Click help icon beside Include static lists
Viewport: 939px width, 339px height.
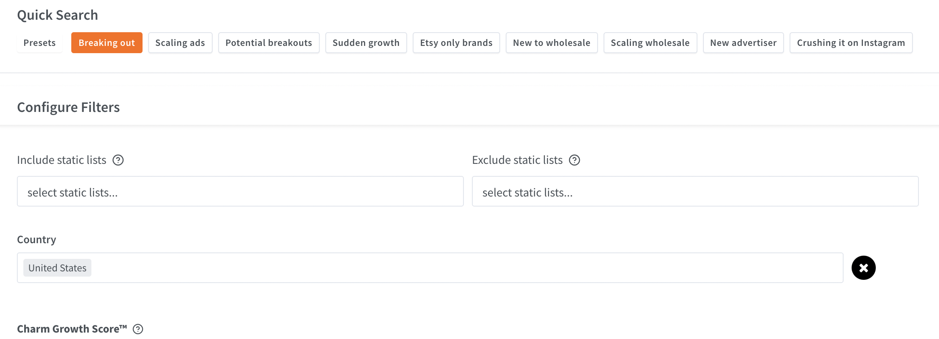tap(118, 160)
